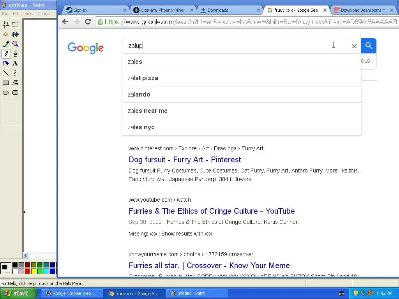Open the on-screen keyboard taskbar icon
This screenshot has width=399, height=299.
click(x=341, y=294)
